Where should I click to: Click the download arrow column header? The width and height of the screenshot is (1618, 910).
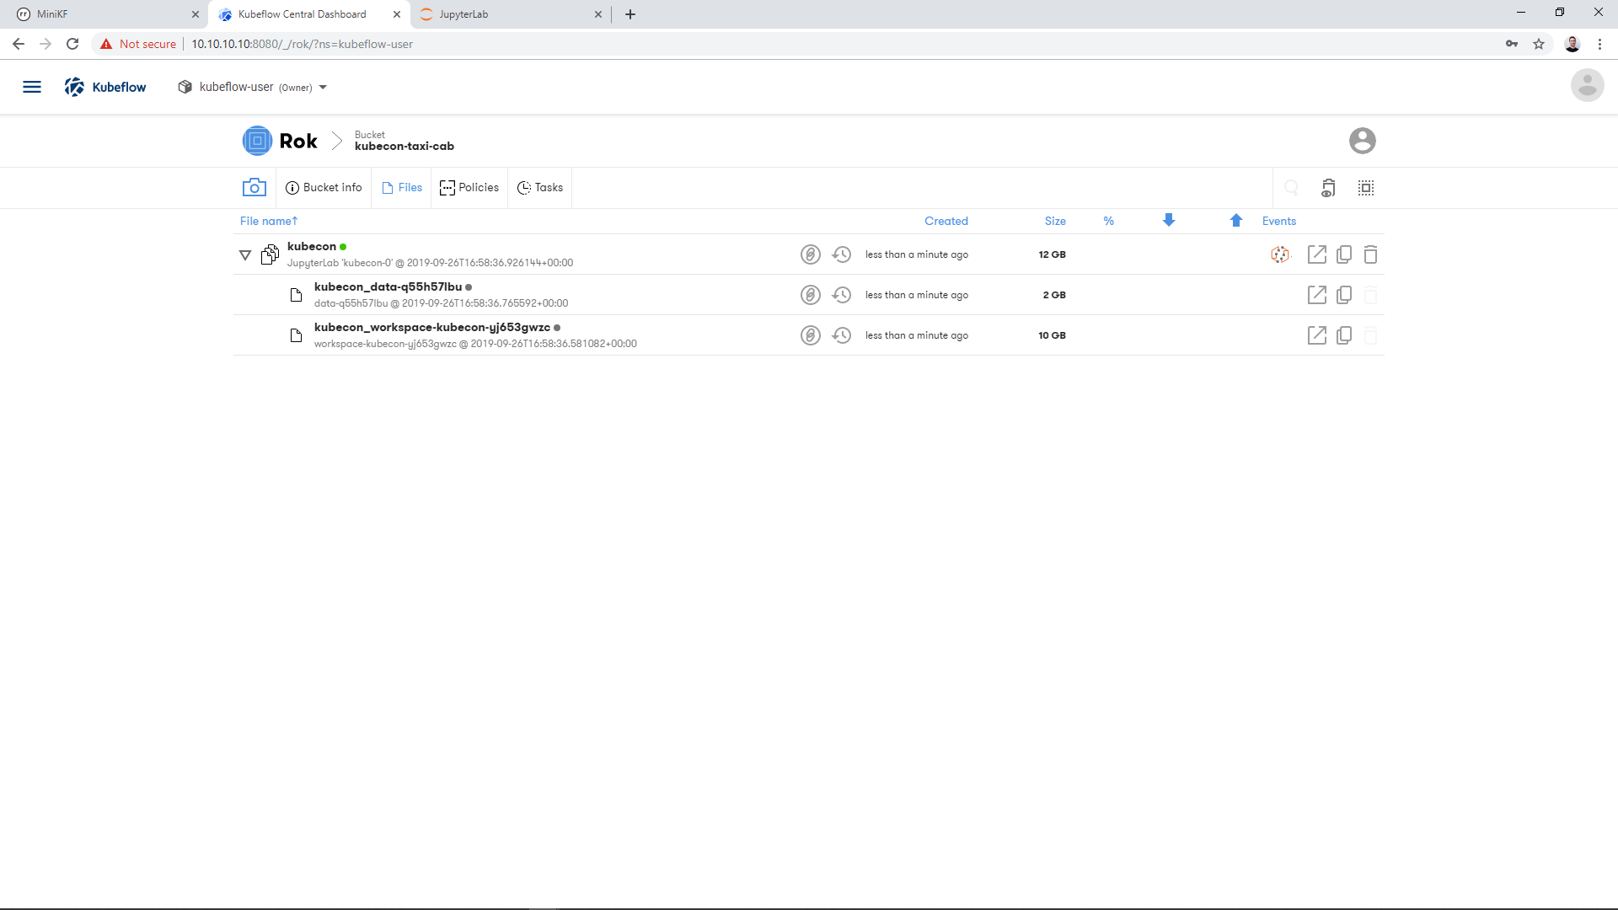1168,220
